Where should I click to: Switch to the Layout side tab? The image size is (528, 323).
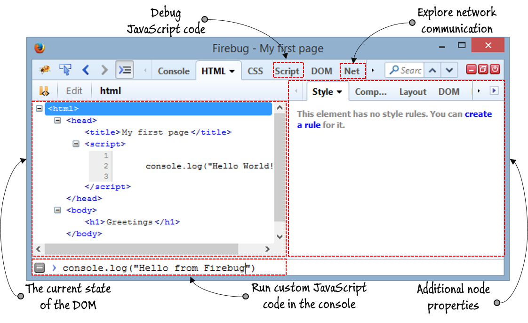[x=413, y=92]
